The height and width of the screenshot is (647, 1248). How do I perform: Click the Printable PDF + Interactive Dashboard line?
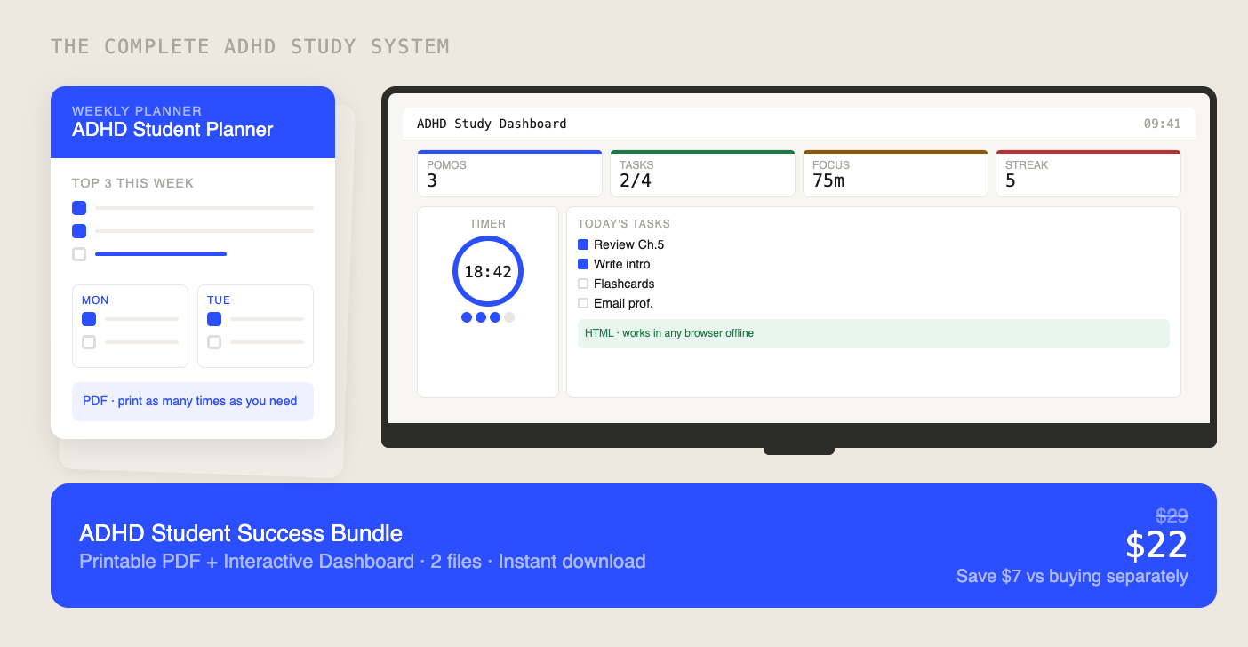click(x=363, y=562)
